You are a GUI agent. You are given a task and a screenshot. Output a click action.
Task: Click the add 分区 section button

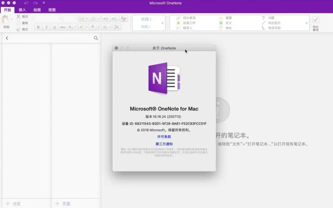pos(13,204)
